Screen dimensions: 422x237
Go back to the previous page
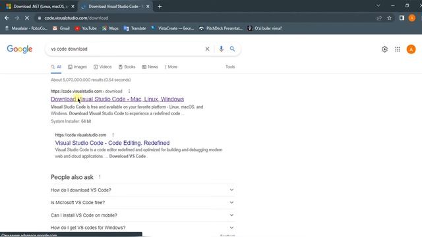click(x=7, y=18)
